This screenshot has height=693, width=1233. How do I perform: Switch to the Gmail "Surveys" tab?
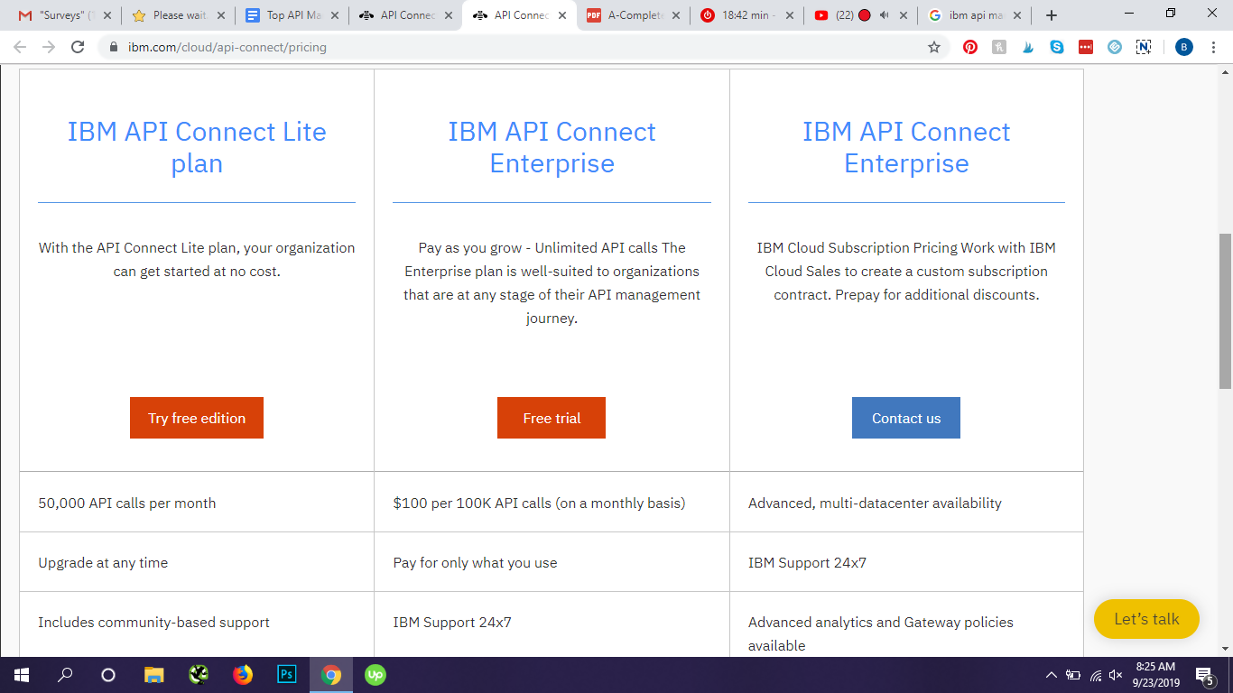(61, 15)
